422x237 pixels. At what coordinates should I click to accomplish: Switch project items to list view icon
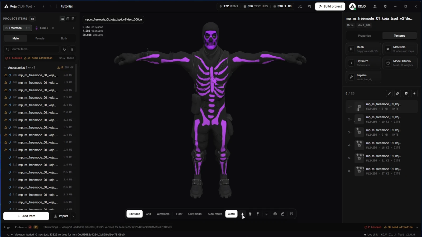pyautogui.click(x=63, y=19)
